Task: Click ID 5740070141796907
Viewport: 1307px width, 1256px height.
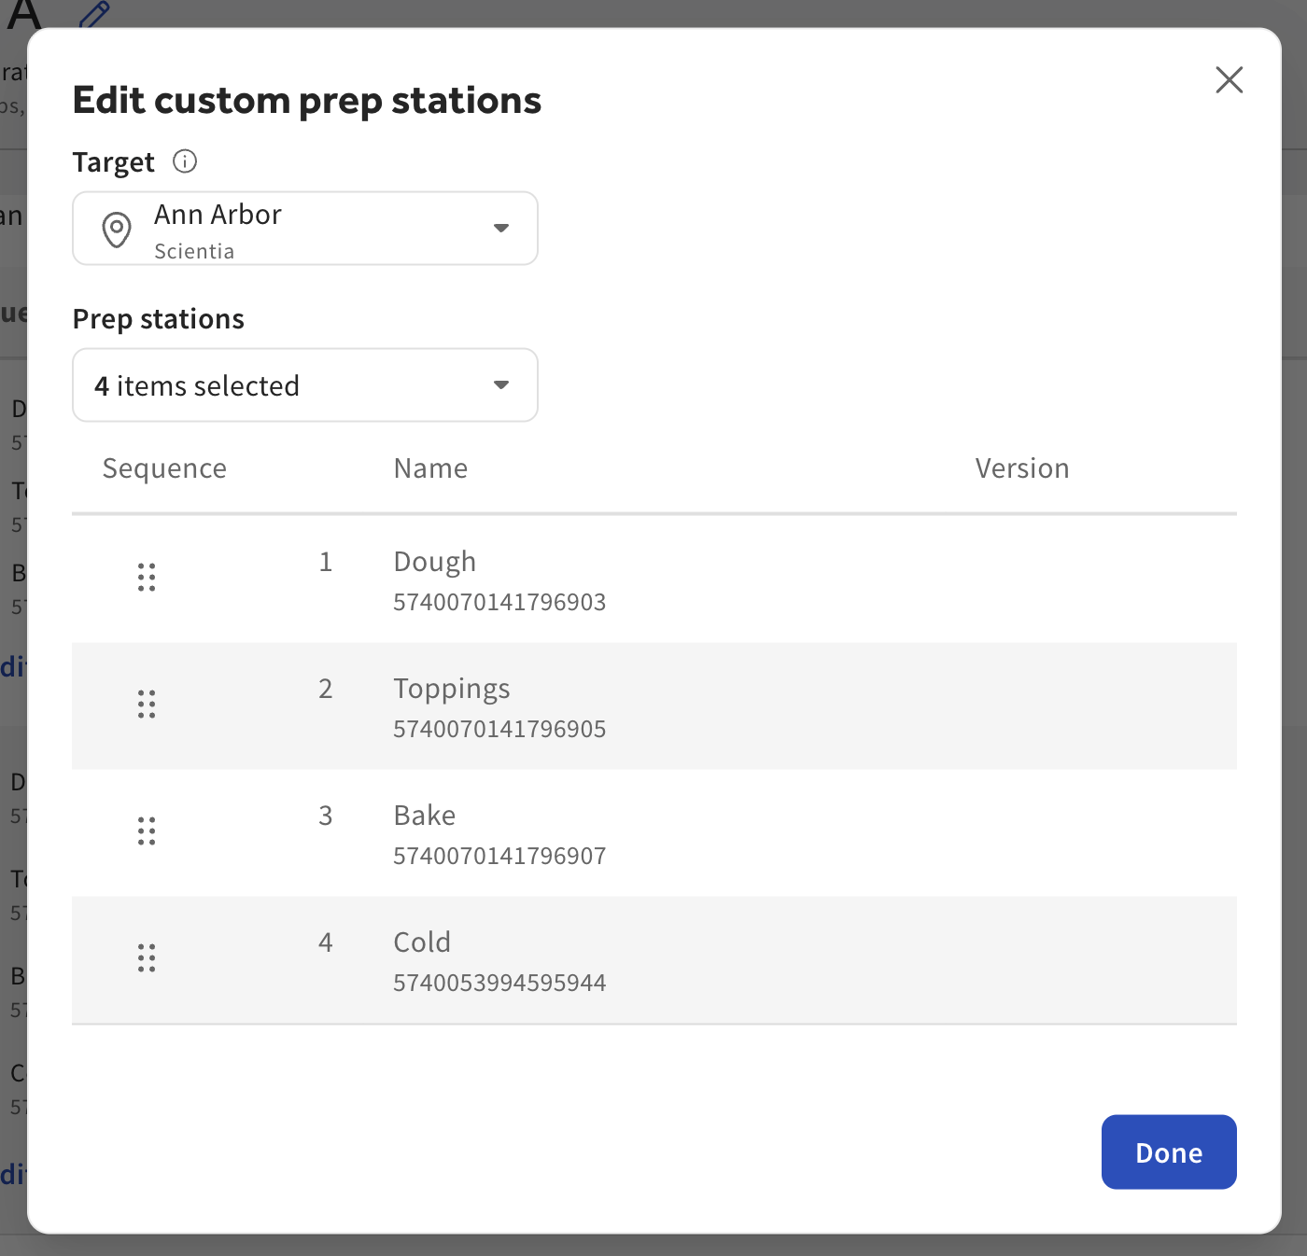Action: click(x=499, y=856)
